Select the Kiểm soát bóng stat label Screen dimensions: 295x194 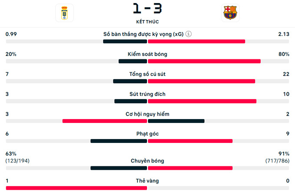[147, 54]
